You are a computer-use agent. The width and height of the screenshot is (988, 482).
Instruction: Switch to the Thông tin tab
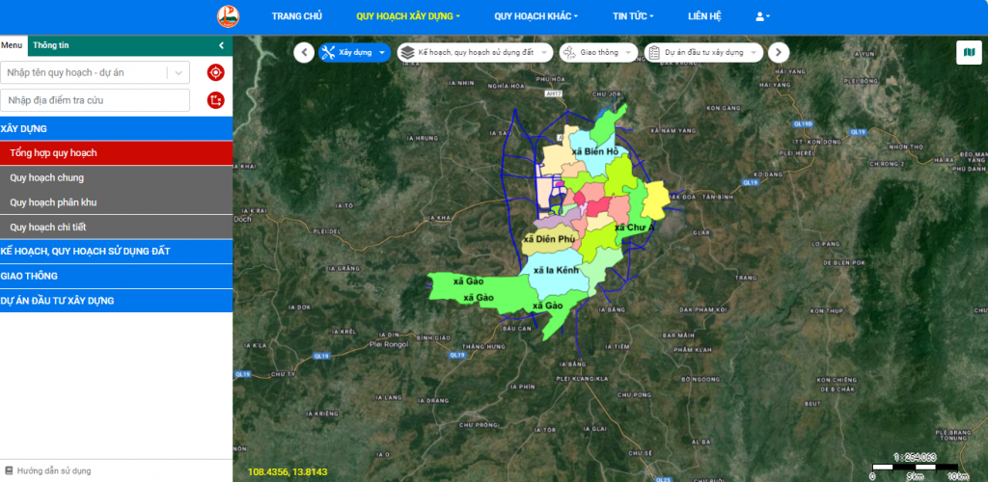pyautogui.click(x=51, y=45)
